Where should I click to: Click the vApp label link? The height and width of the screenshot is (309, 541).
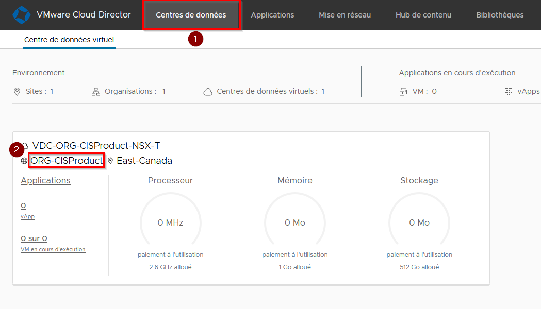click(x=28, y=216)
